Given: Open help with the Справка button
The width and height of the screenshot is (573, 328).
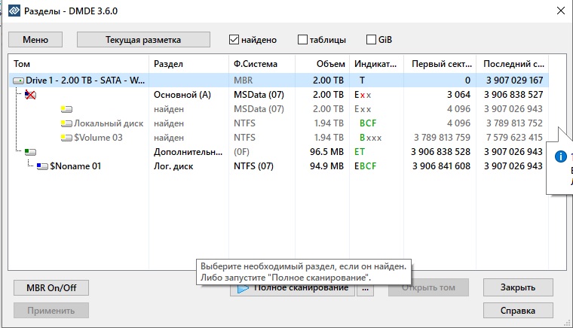Looking at the screenshot, I should point(518,310).
